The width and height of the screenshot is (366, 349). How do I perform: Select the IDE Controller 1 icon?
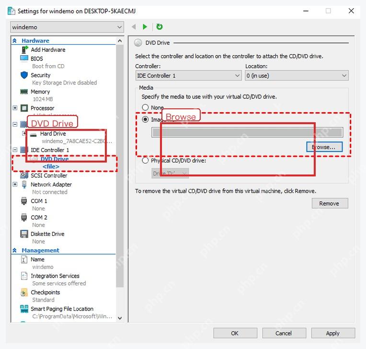click(x=24, y=150)
